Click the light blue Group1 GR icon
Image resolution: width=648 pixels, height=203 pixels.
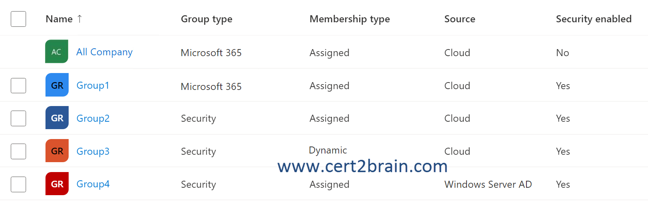(x=57, y=85)
